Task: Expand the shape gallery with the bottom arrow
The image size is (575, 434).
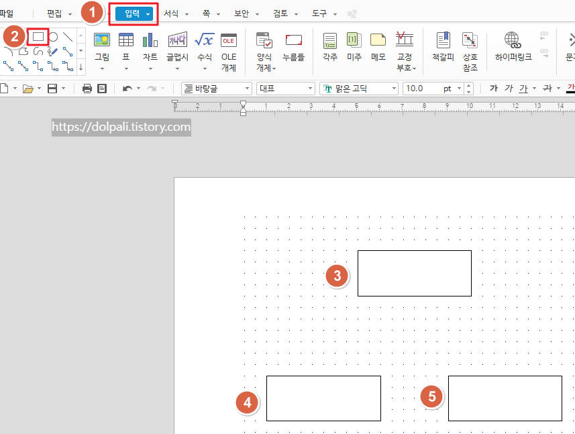Action: click(81, 67)
